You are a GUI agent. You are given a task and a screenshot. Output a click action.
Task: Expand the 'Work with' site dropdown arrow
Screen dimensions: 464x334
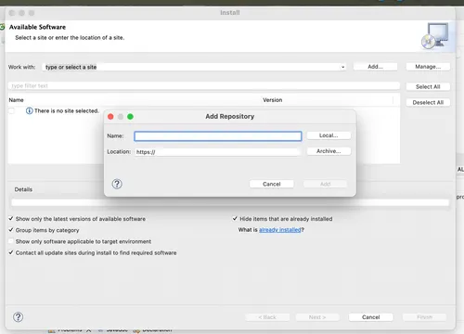pos(342,67)
